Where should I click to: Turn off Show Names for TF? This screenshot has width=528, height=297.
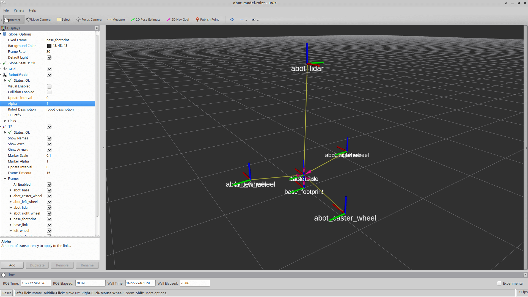[49, 138]
